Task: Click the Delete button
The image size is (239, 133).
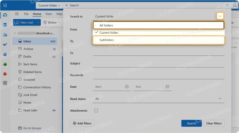Action: click(x=50, y=22)
